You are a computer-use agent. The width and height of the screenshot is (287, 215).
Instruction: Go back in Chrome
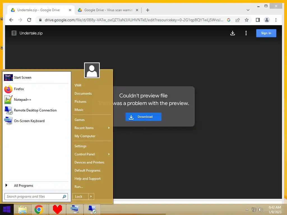(x=11, y=20)
